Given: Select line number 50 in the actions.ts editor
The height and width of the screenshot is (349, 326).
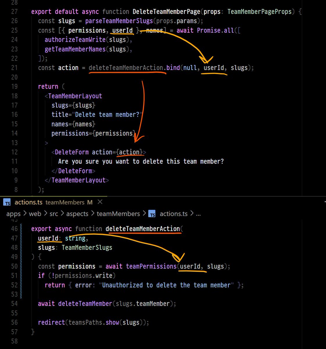Looking at the screenshot, I should 14,266.
